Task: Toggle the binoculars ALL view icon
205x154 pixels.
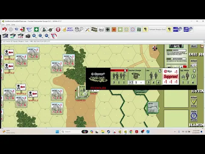Action: [x=13, y=36]
